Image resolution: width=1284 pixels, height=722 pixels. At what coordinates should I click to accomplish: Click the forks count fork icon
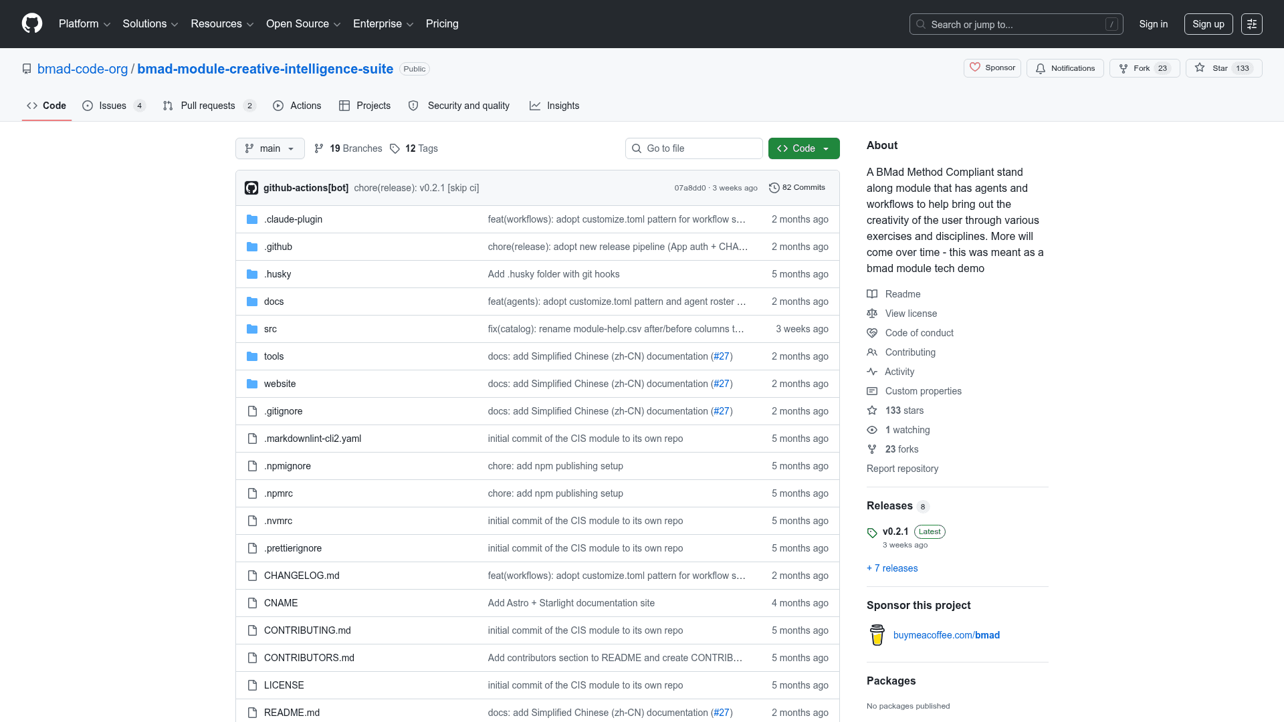[x=872, y=449]
